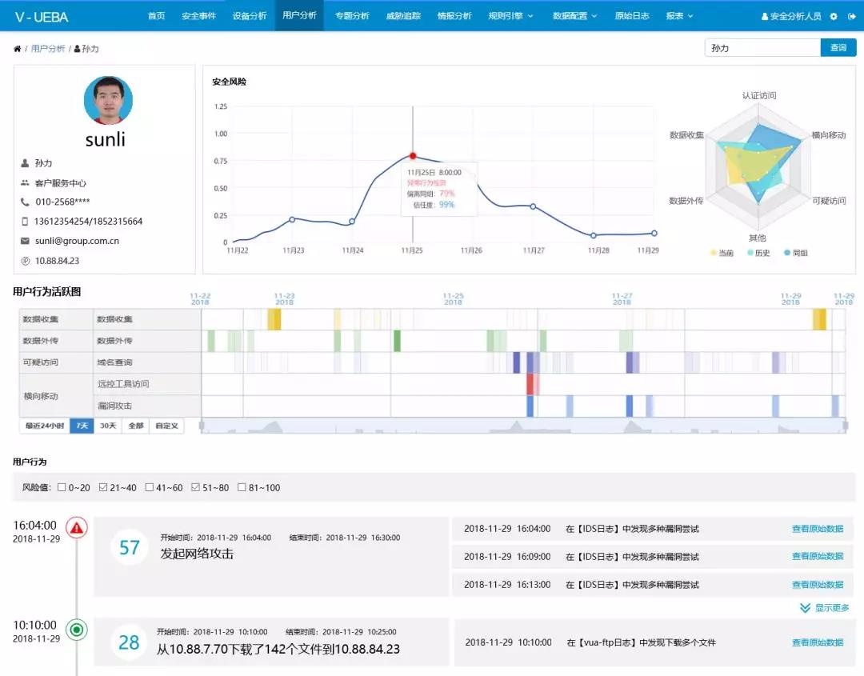Check the 0~20 risk value checkbox
This screenshot has height=676, width=864.
click(62, 487)
